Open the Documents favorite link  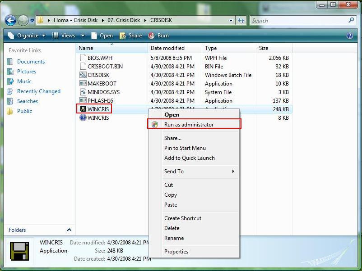31,62
